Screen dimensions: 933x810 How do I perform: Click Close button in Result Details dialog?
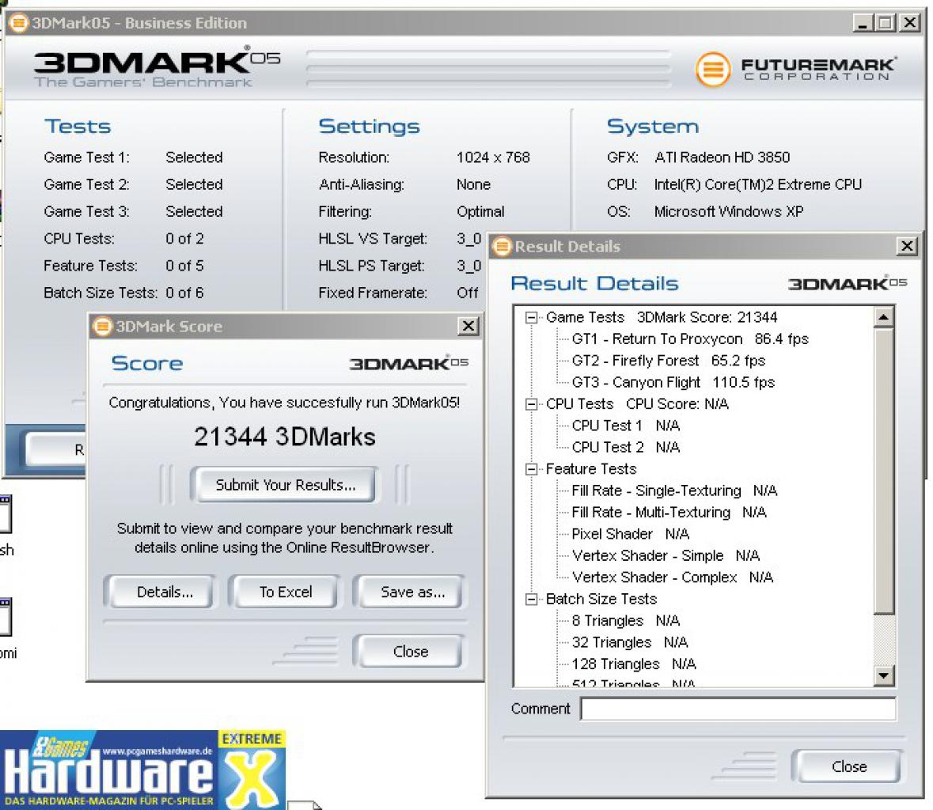849,766
